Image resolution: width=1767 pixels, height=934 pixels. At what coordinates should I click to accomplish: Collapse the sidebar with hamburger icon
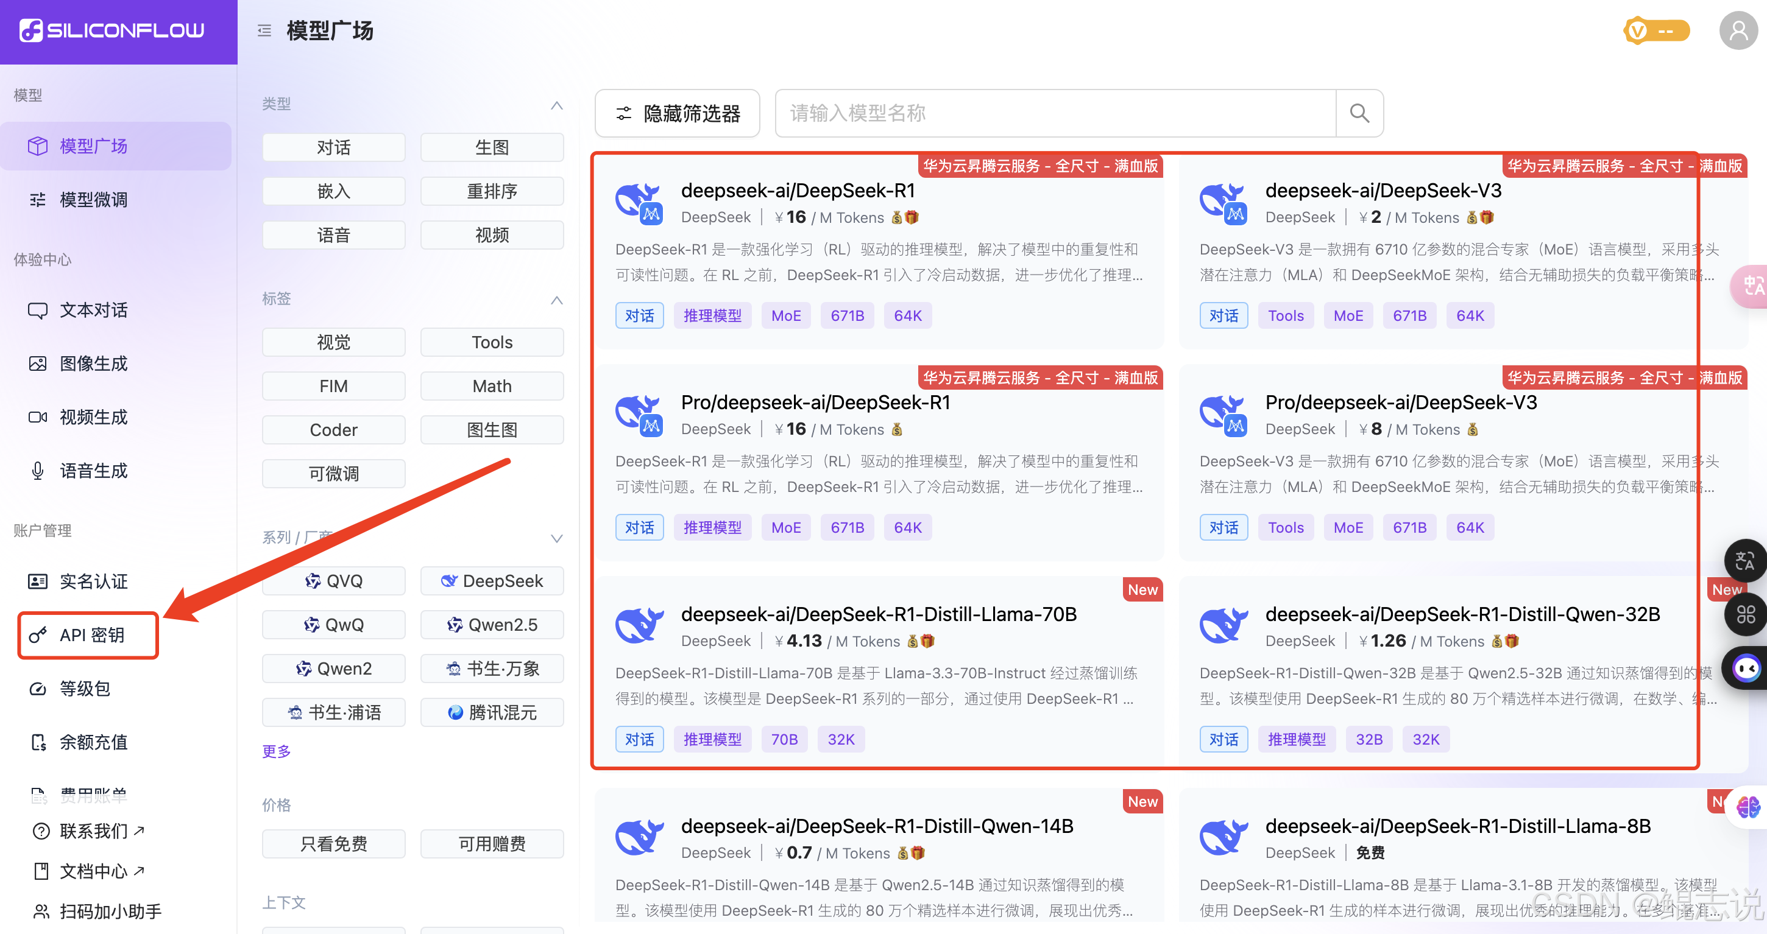264,30
